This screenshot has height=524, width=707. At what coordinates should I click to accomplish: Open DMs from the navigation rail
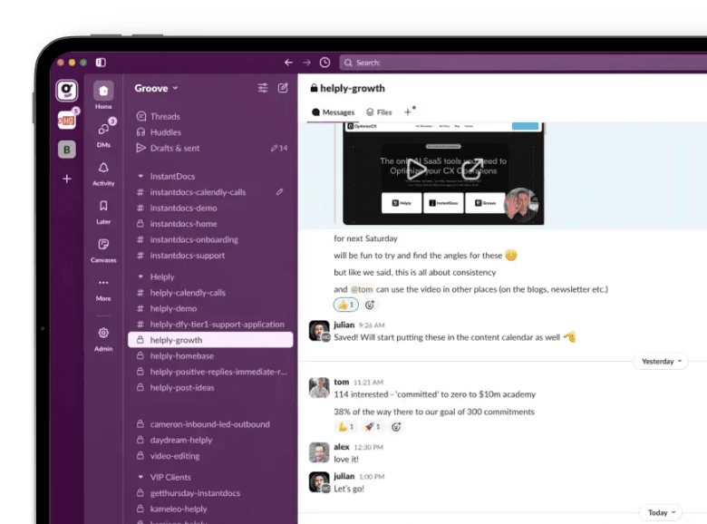(103, 133)
